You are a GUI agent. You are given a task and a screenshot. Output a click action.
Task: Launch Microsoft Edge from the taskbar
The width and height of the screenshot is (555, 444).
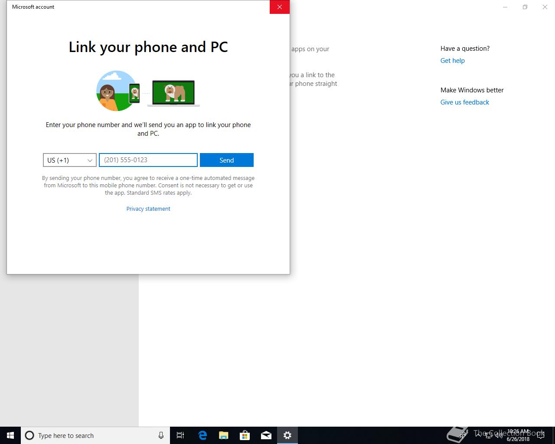pos(202,435)
